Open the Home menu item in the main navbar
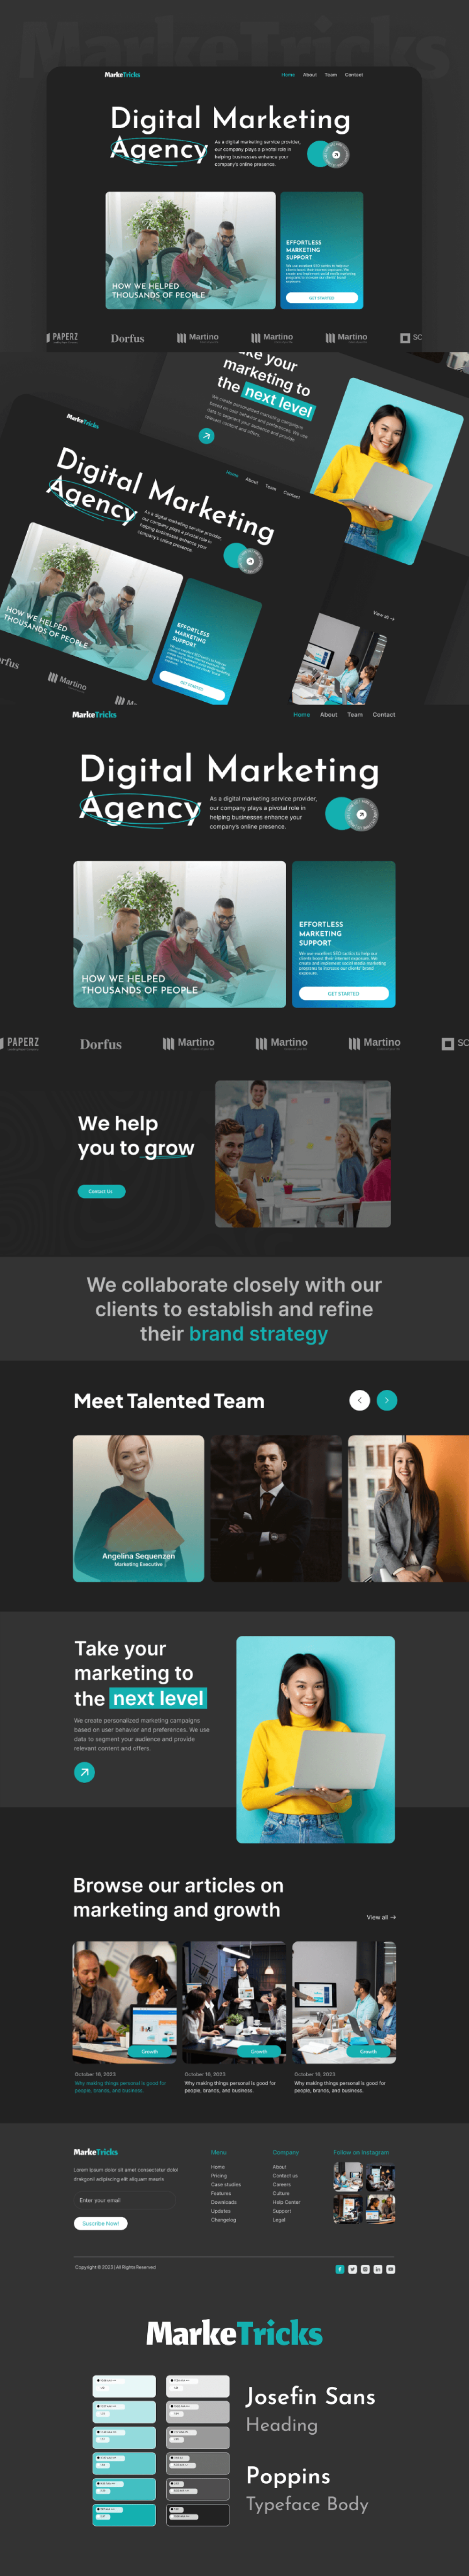Screen dimensions: 469x2576 pyautogui.click(x=301, y=714)
